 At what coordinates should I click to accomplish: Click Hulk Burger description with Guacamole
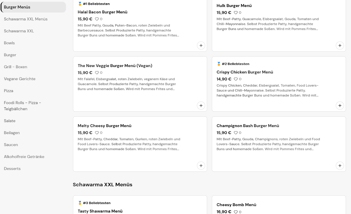(x=268, y=24)
